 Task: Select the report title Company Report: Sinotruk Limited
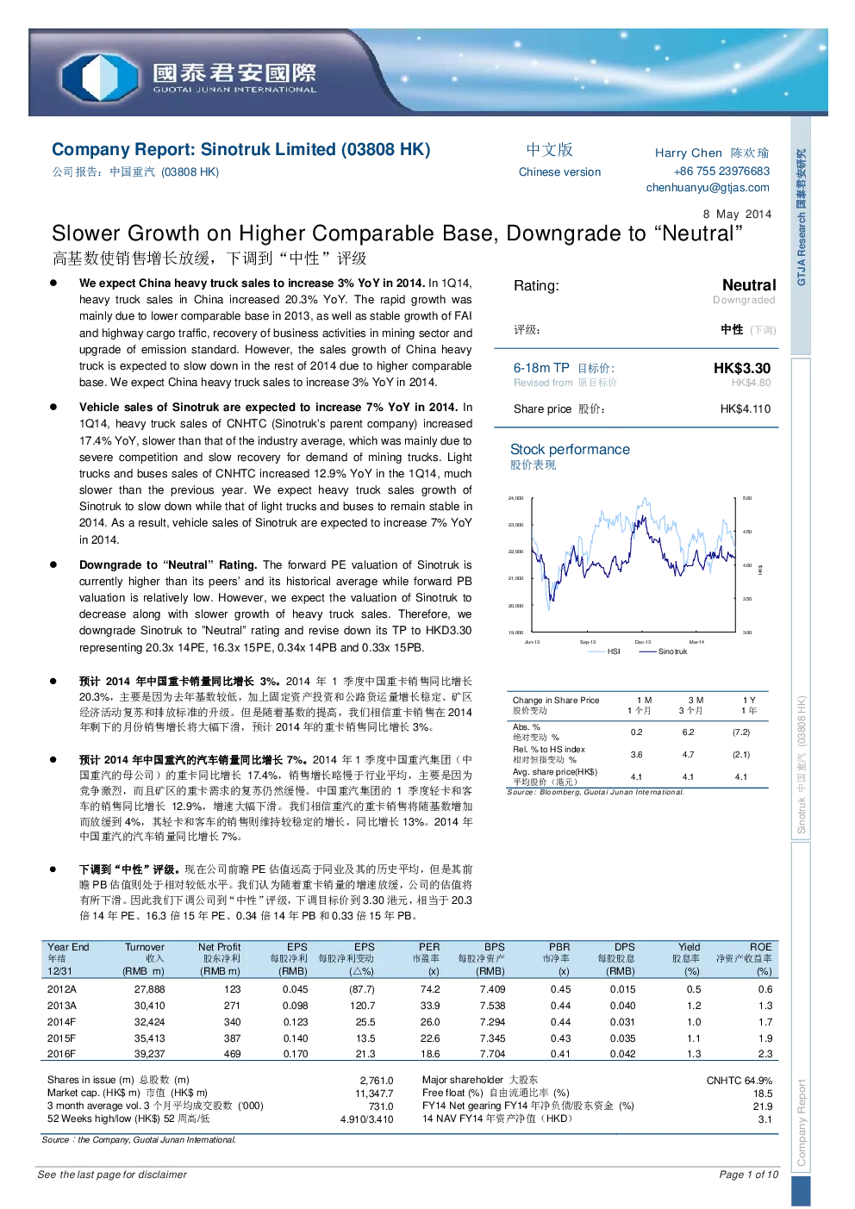coord(240,149)
